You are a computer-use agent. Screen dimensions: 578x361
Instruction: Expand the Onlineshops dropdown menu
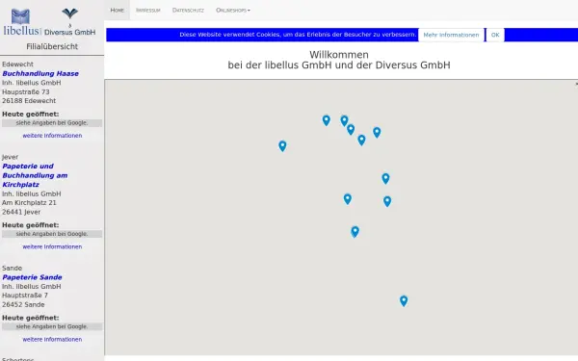pyautogui.click(x=233, y=10)
